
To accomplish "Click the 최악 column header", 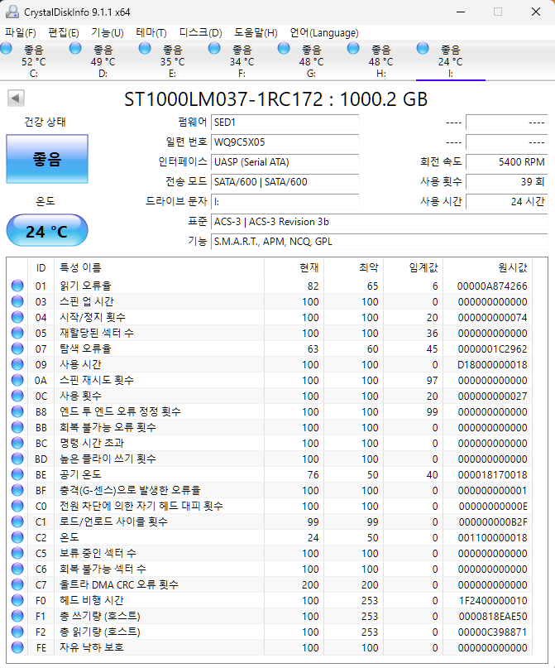I will [354, 268].
